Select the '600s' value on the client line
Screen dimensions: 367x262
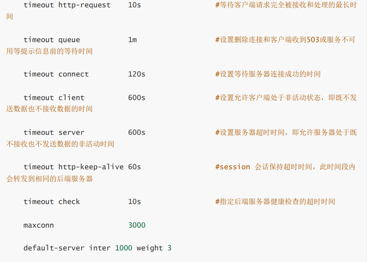(137, 98)
